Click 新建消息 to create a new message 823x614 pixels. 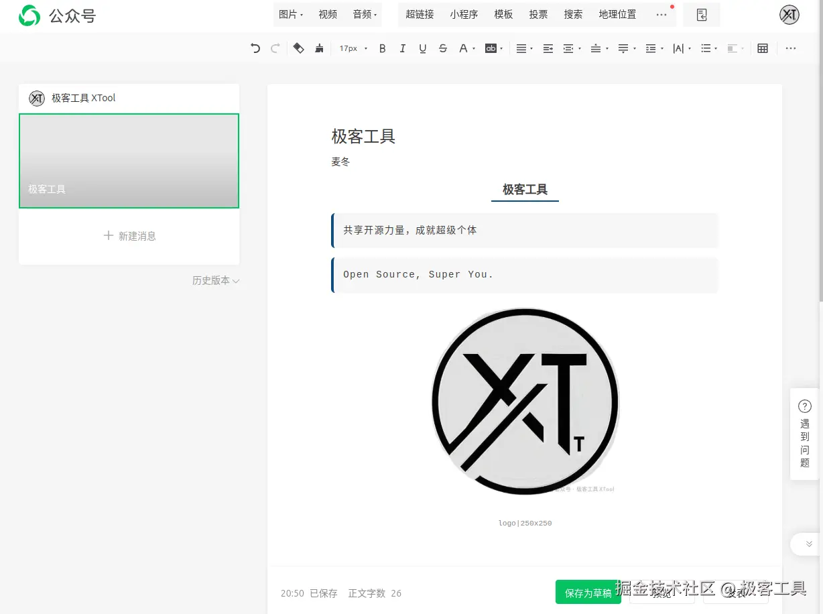click(129, 236)
